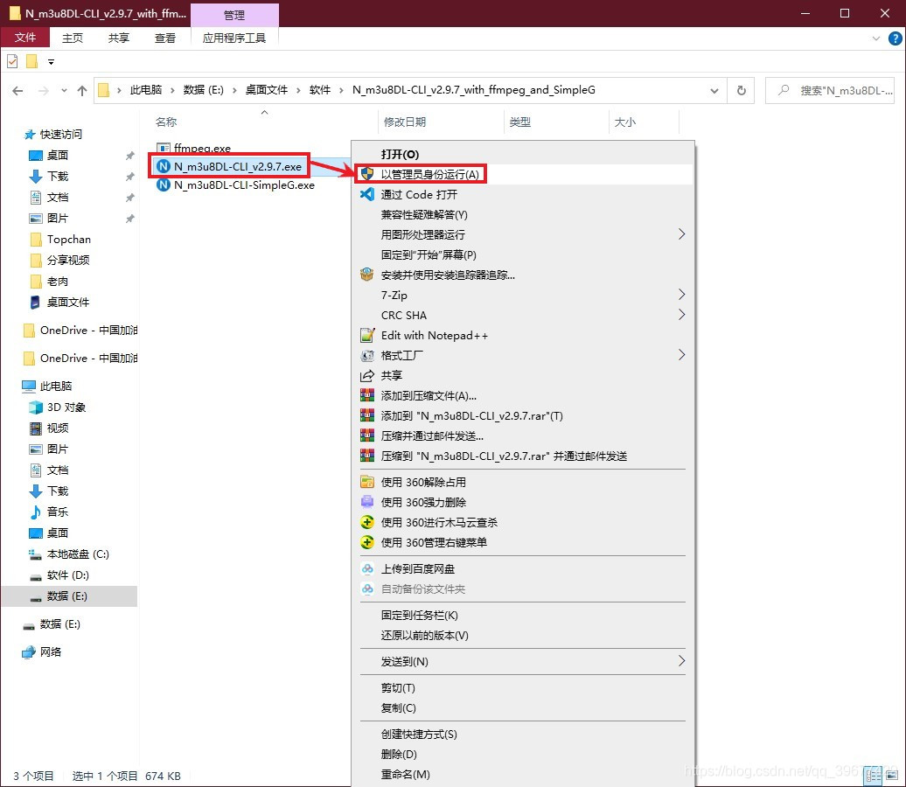Click the Baidu cloud icon for 上传到百度网盘

click(367, 568)
